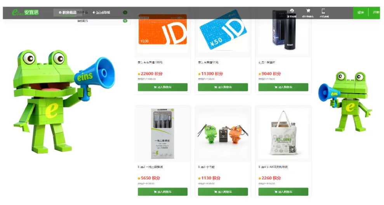The height and width of the screenshot is (205, 384).
Task: Add JD 100 yuan card to cart
Action: point(163,87)
